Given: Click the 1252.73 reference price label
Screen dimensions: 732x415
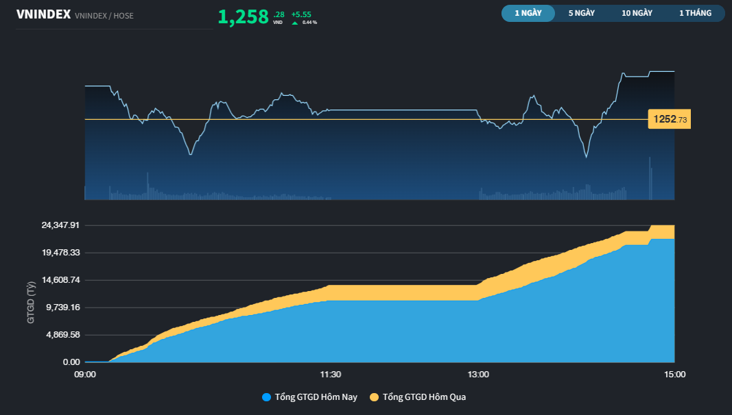Looking at the screenshot, I should click(670, 119).
